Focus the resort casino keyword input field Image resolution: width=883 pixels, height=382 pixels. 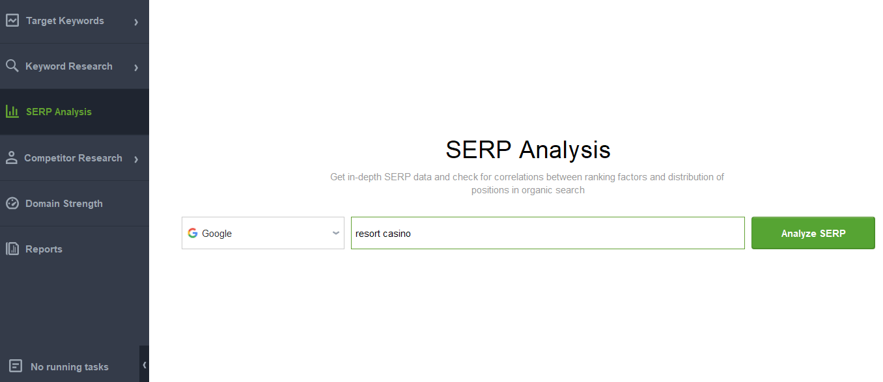(x=548, y=233)
